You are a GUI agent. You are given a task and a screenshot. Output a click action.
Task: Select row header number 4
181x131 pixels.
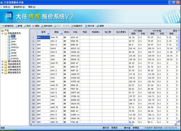point(33,49)
